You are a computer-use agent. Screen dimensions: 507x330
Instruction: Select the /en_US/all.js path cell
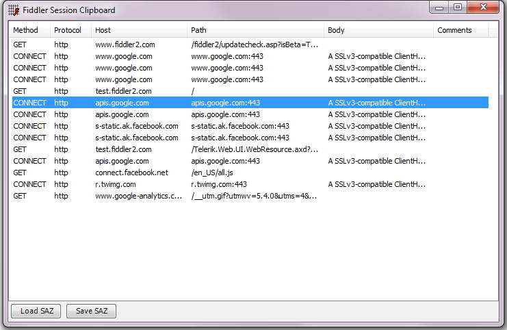pos(212,173)
